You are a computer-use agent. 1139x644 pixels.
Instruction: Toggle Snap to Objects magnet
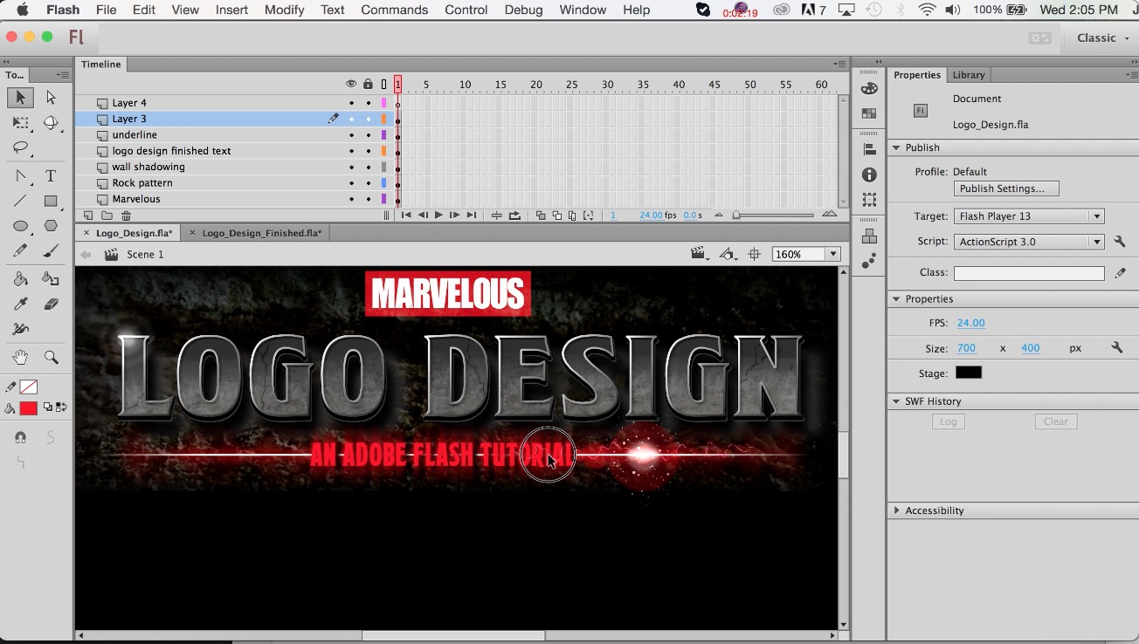point(21,436)
